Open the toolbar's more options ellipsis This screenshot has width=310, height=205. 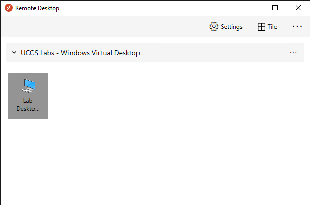[x=297, y=26]
